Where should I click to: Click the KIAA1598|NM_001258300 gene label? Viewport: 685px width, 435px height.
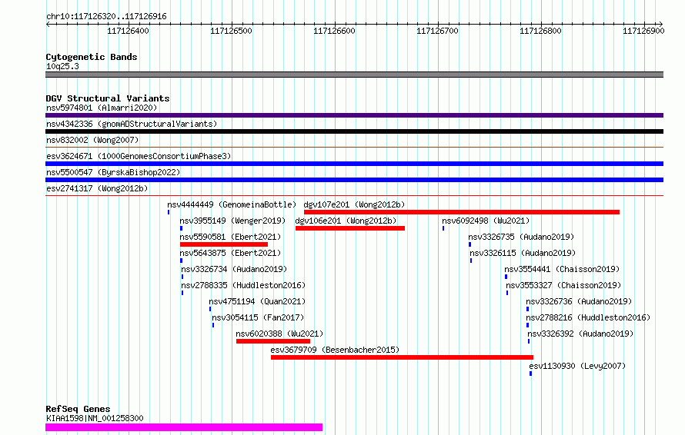[95, 418]
